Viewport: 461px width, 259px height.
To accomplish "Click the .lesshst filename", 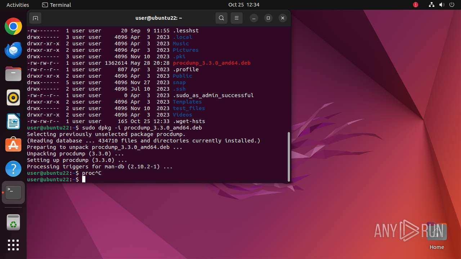I will click(x=186, y=31).
